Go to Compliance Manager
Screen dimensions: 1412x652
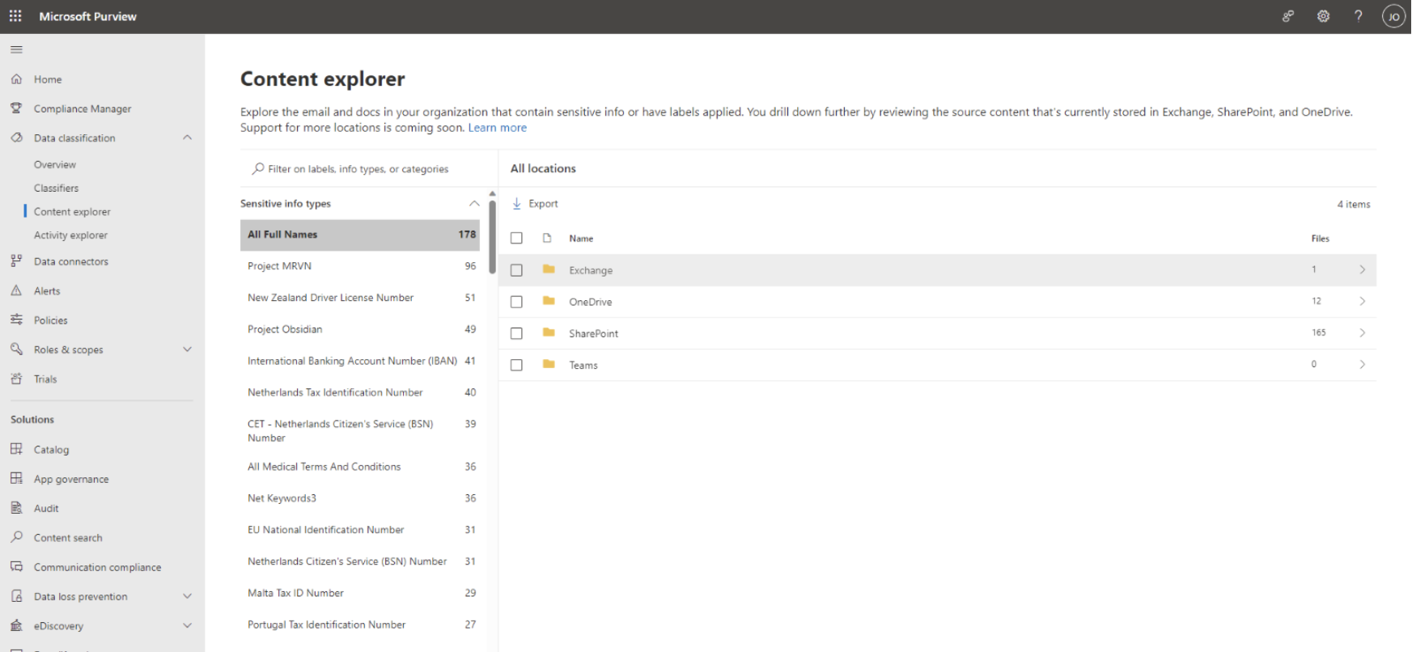[x=83, y=108]
